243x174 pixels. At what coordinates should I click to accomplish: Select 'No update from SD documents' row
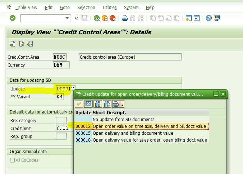click(142, 119)
